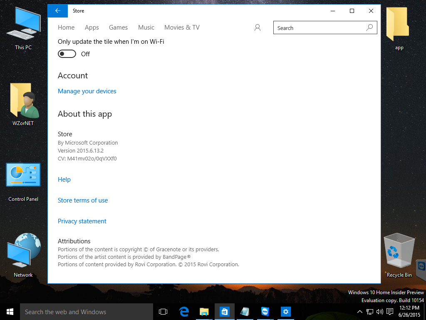The image size is (426, 320).
Task: Go back using the Store back arrow
Action: 57,11
